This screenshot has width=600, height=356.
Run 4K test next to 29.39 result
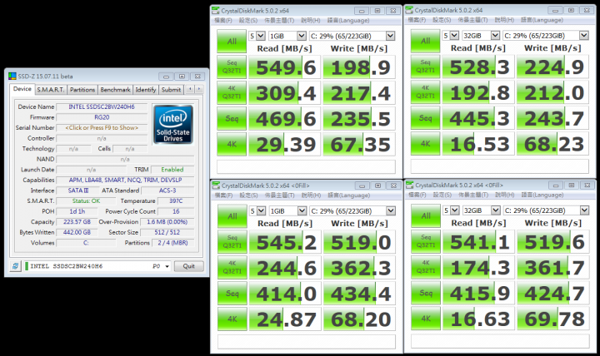tap(232, 144)
